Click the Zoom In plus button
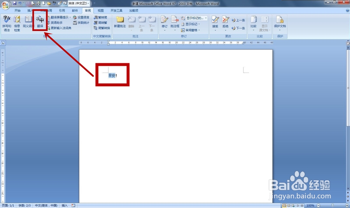Image resolution: width=350 pixels, height=208 pixels. click(x=347, y=206)
